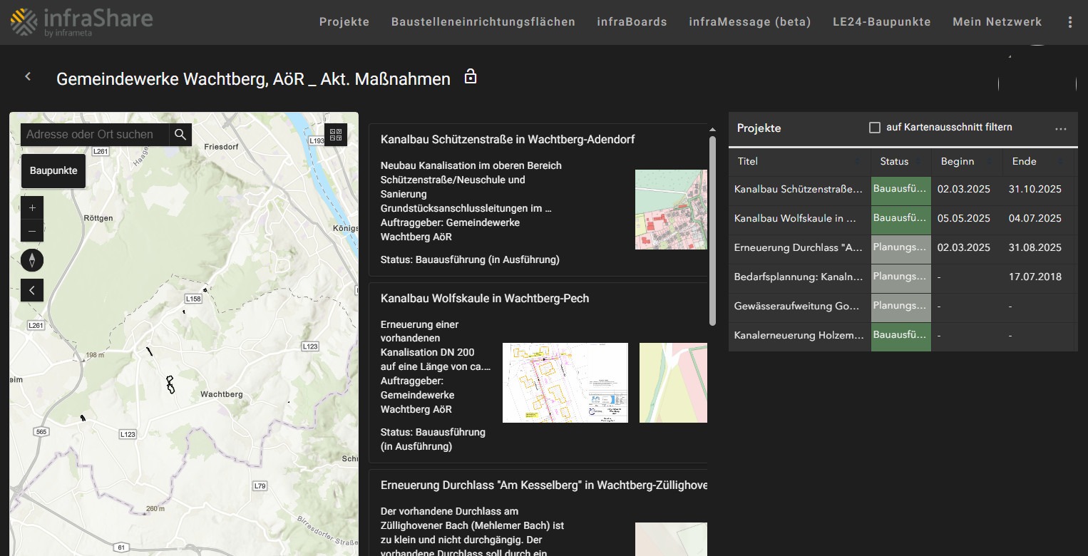Screen dimensions: 1088x556
Task: Open Projekte panel options ellipsis
Action: point(1060,129)
